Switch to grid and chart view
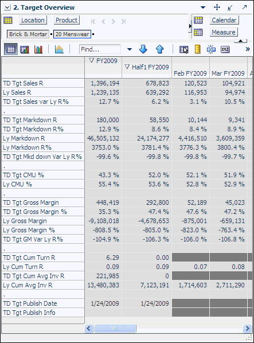The height and width of the screenshot is (343, 254). click(25, 50)
